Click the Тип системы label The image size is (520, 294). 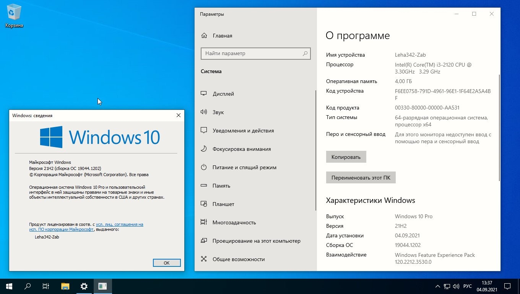[x=342, y=117]
